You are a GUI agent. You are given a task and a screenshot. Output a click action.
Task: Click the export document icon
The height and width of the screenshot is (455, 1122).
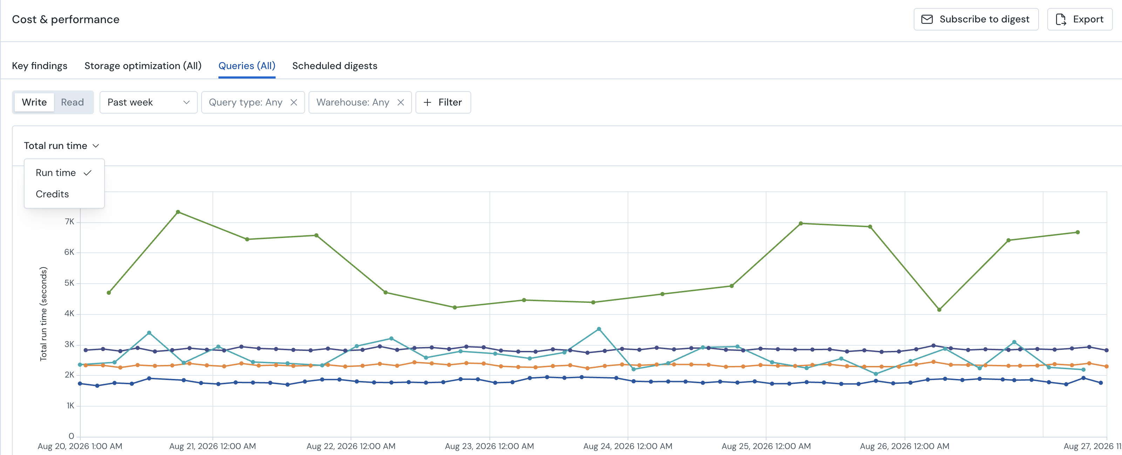coord(1061,19)
